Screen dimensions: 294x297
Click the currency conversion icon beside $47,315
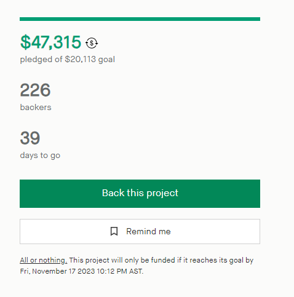coord(92,43)
